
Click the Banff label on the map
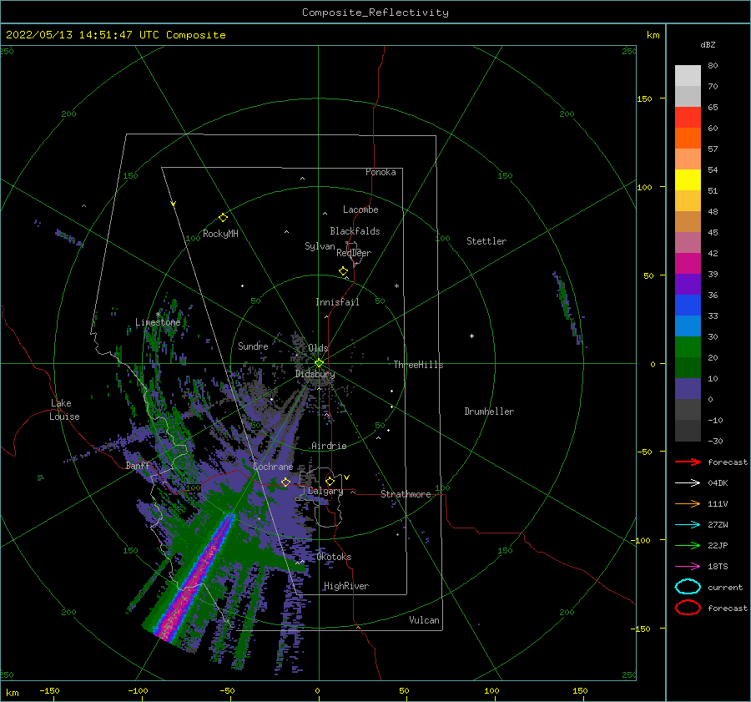click(138, 465)
